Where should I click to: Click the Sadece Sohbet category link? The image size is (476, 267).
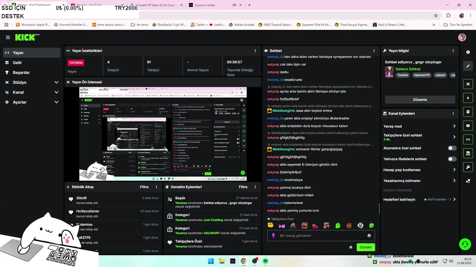coord(408,69)
